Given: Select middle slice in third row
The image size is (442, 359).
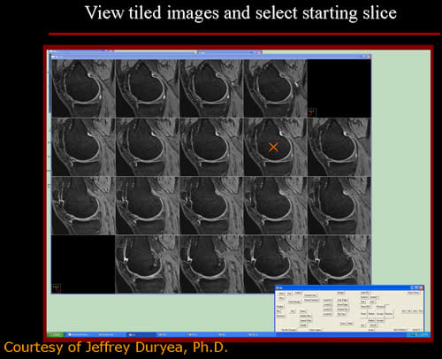Looking at the screenshot, I should coord(211,205).
